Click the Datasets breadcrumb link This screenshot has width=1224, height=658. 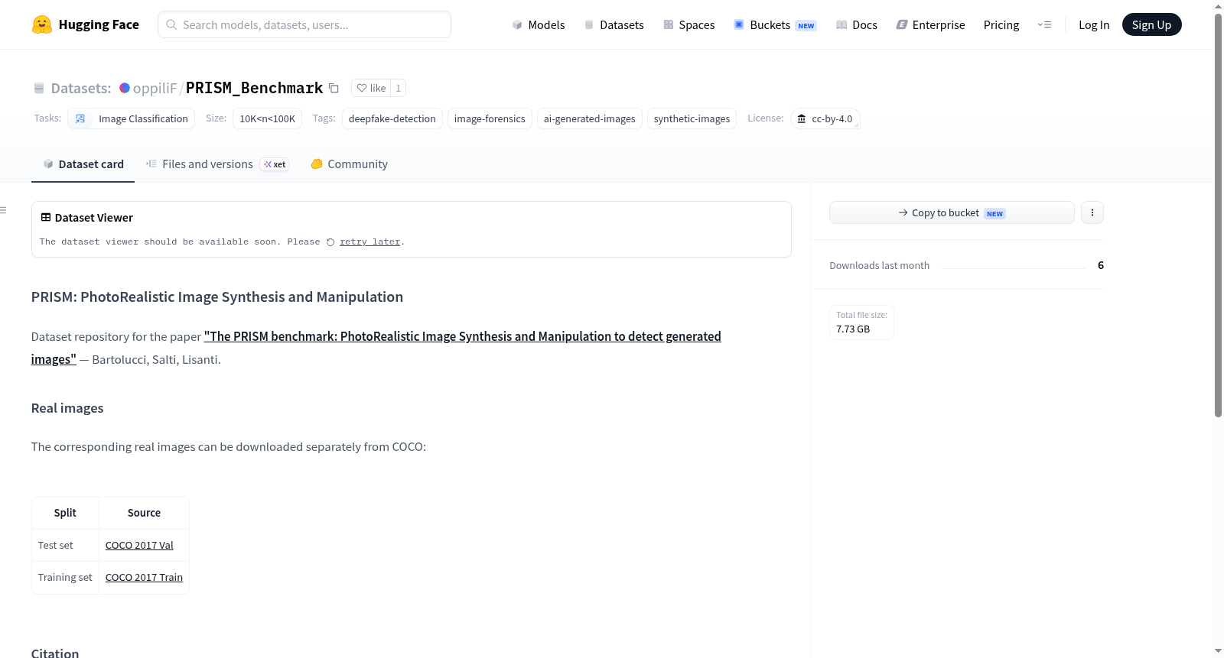tap(81, 88)
